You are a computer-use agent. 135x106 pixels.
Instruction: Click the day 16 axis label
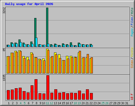(67, 103)
